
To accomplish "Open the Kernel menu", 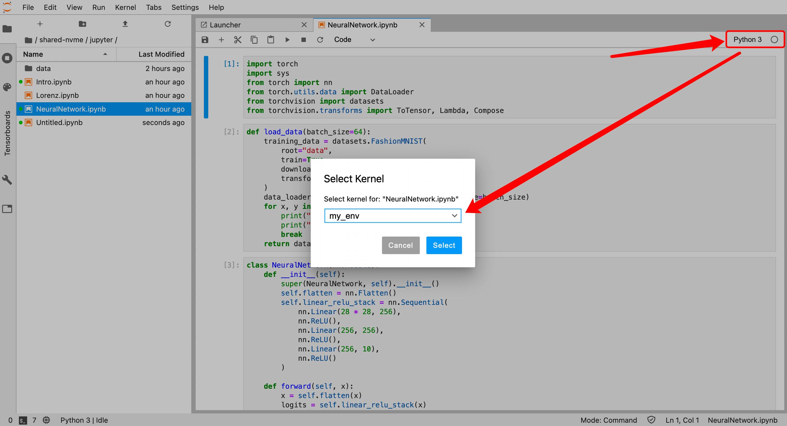I will pos(126,7).
